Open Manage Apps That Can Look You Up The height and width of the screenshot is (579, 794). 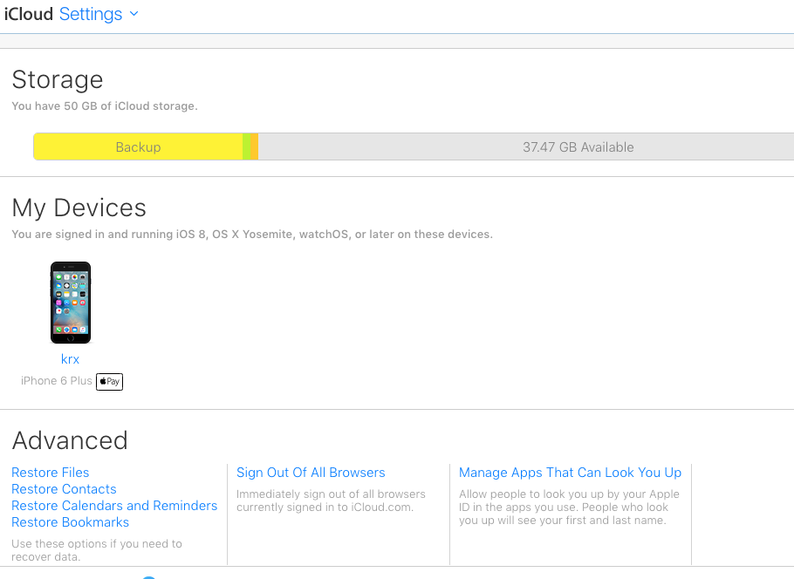pyautogui.click(x=570, y=473)
